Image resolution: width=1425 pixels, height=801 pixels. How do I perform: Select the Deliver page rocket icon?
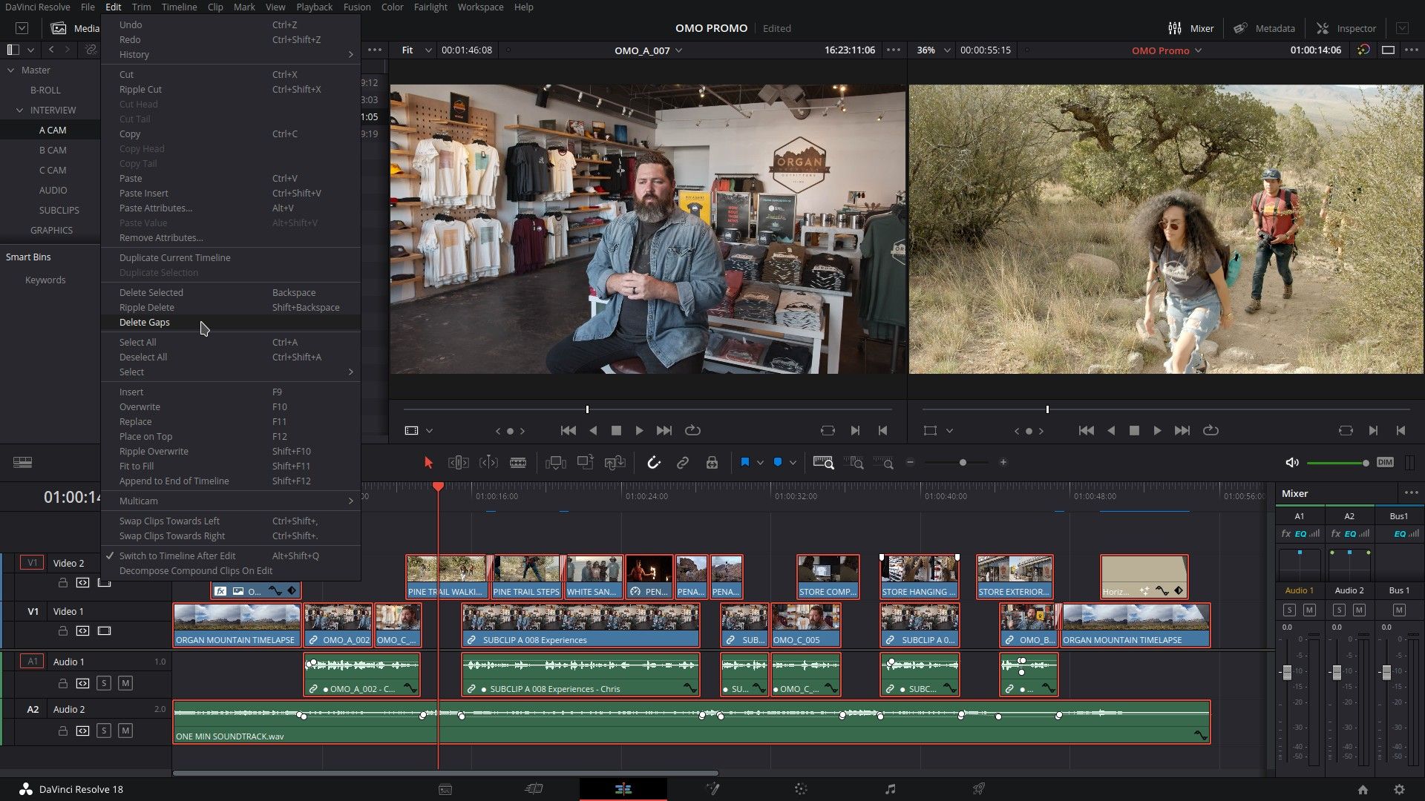pos(978,789)
